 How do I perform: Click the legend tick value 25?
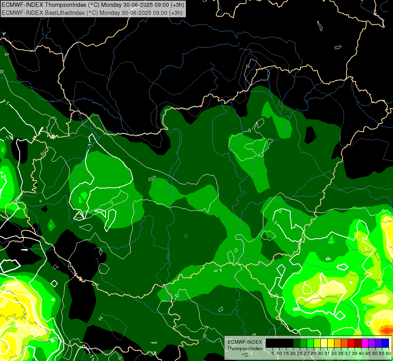click(x=300, y=353)
